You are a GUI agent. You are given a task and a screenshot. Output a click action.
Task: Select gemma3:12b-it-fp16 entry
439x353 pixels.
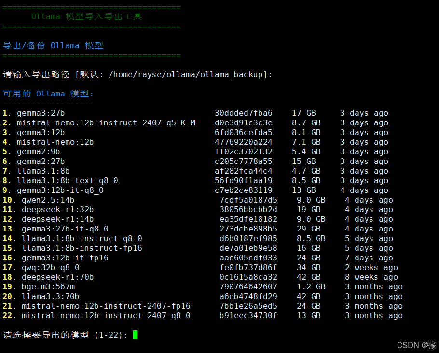(x=65, y=258)
